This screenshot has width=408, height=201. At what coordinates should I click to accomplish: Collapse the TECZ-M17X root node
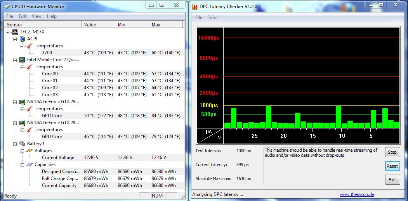[7, 32]
